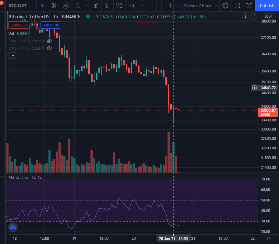The height and width of the screenshot is (244, 279).
Task: Open the 20wma 21ema saved layout
Action: pos(198,6)
